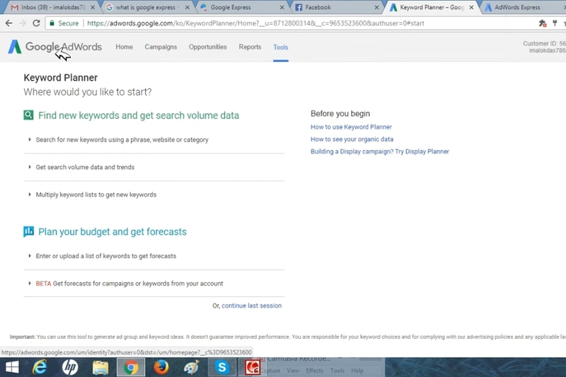Close the Google Express tab
This screenshot has width=566, height=377.
(x=282, y=7)
